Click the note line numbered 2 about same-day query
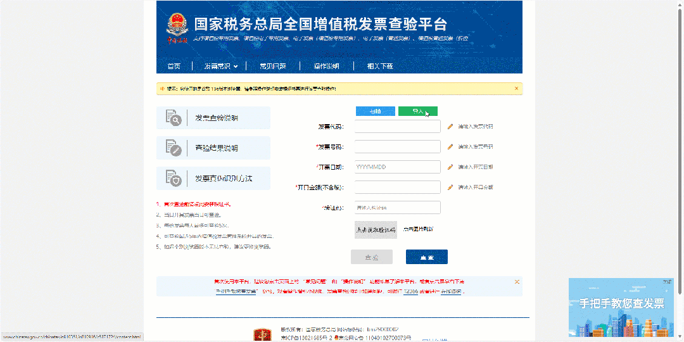The width and height of the screenshot is (684, 342). (189, 215)
